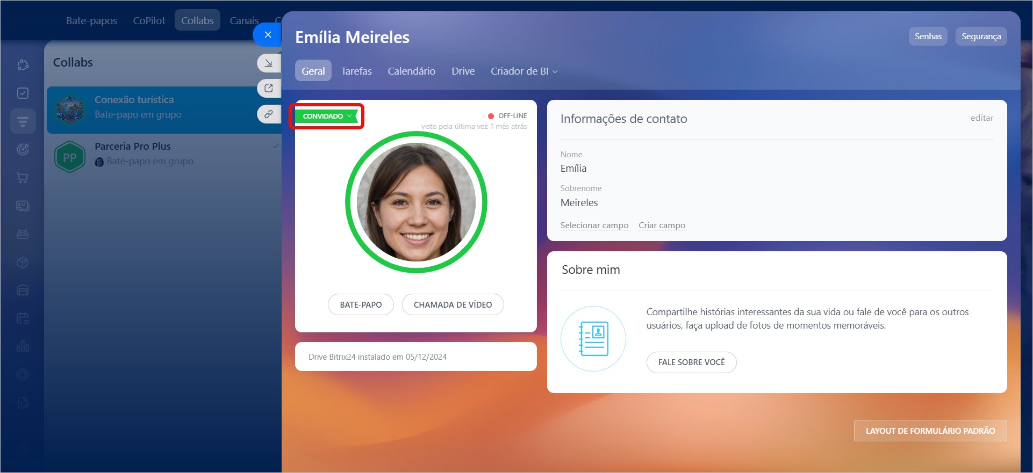
Task: Open the Parceria Pro Plus collab chat
Action: point(164,156)
